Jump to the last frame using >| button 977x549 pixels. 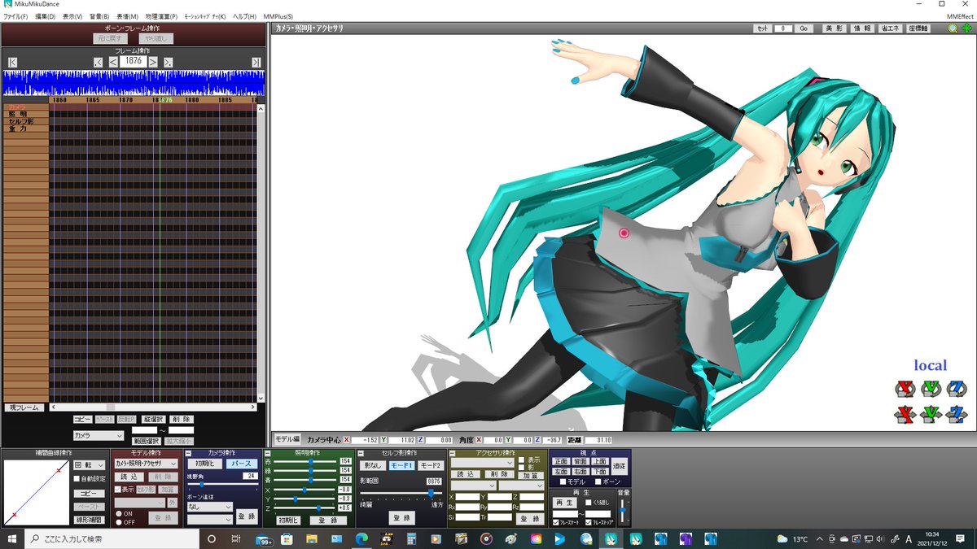(x=256, y=62)
